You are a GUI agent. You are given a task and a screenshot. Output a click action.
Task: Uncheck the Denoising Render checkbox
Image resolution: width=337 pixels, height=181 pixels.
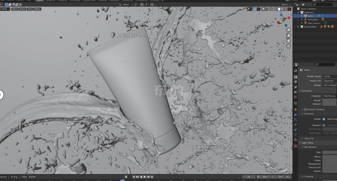click(324, 119)
